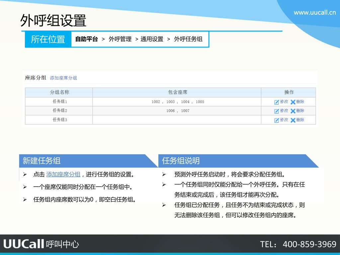Screen dimensions: 340x255
Task: Select the 任务组2 name cell
Action: click(x=59, y=111)
